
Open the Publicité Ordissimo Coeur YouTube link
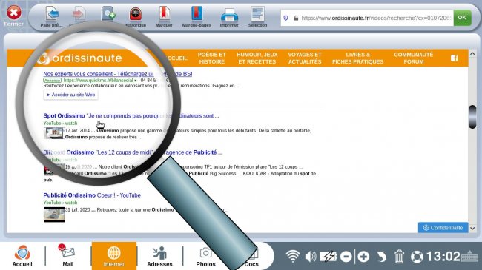point(92,195)
